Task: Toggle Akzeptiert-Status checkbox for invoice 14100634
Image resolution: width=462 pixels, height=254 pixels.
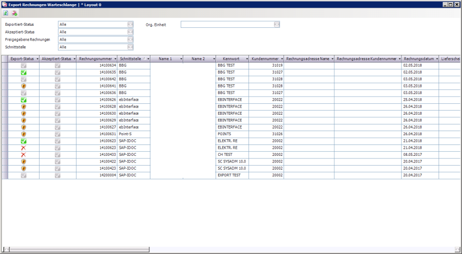Action: [x=57, y=66]
